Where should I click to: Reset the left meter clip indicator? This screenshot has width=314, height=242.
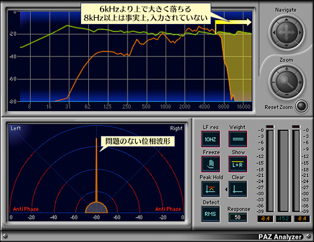[x=270, y=127]
